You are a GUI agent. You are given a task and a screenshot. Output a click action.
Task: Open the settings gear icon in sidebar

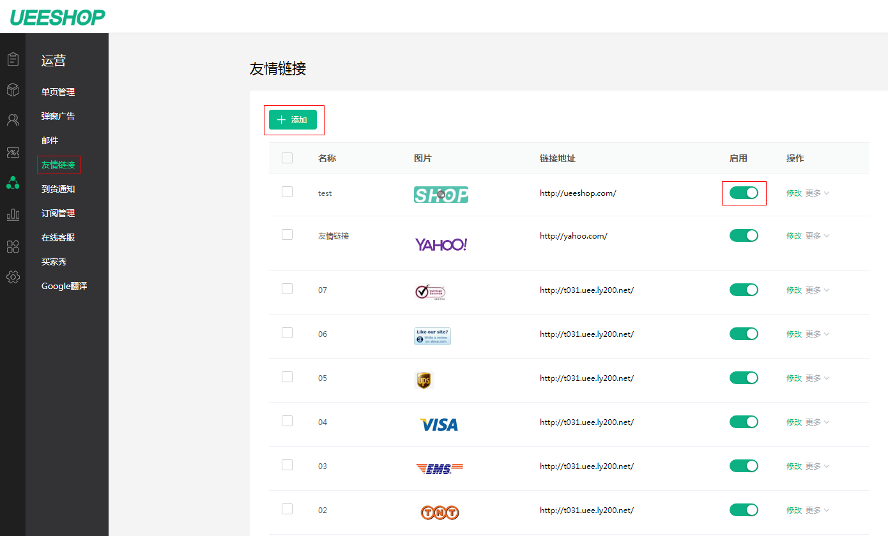[x=13, y=277]
